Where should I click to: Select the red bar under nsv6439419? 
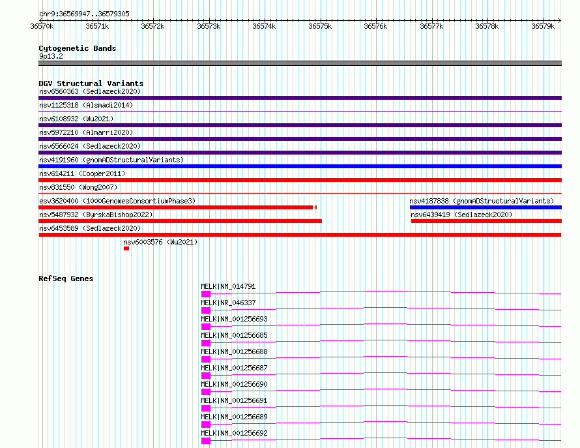(486, 221)
